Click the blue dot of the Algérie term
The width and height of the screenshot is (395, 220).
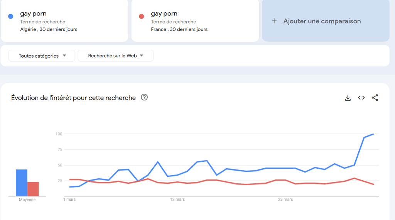tap(11, 16)
